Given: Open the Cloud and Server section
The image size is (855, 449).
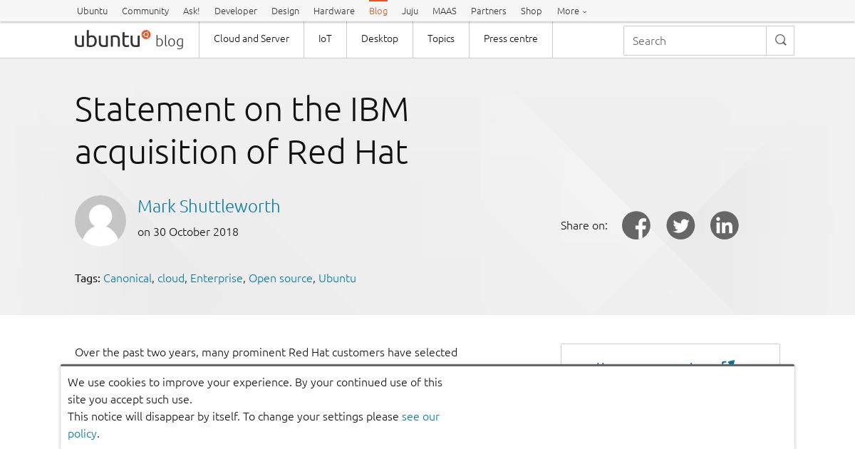Looking at the screenshot, I should [x=252, y=39].
